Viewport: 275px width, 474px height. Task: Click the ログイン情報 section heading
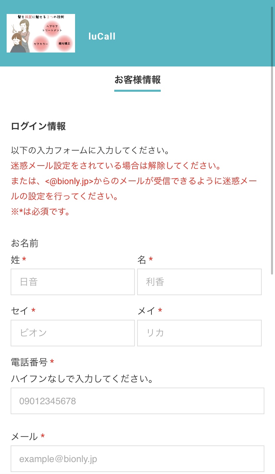pyautogui.click(x=38, y=126)
